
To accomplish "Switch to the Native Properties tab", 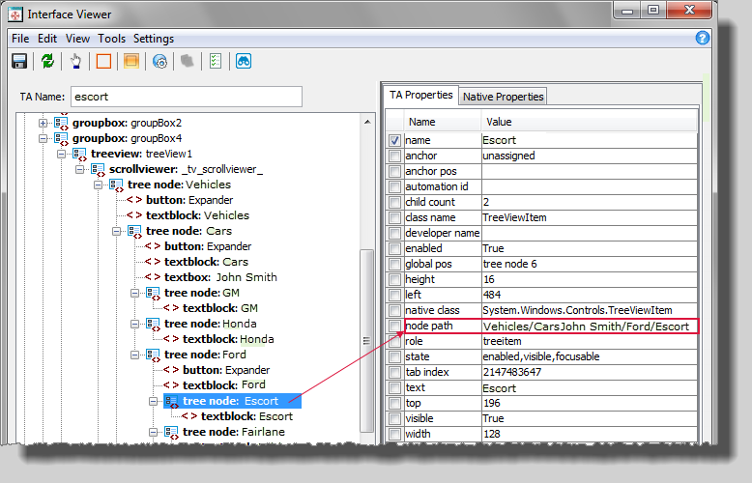I will coord(503,97).
